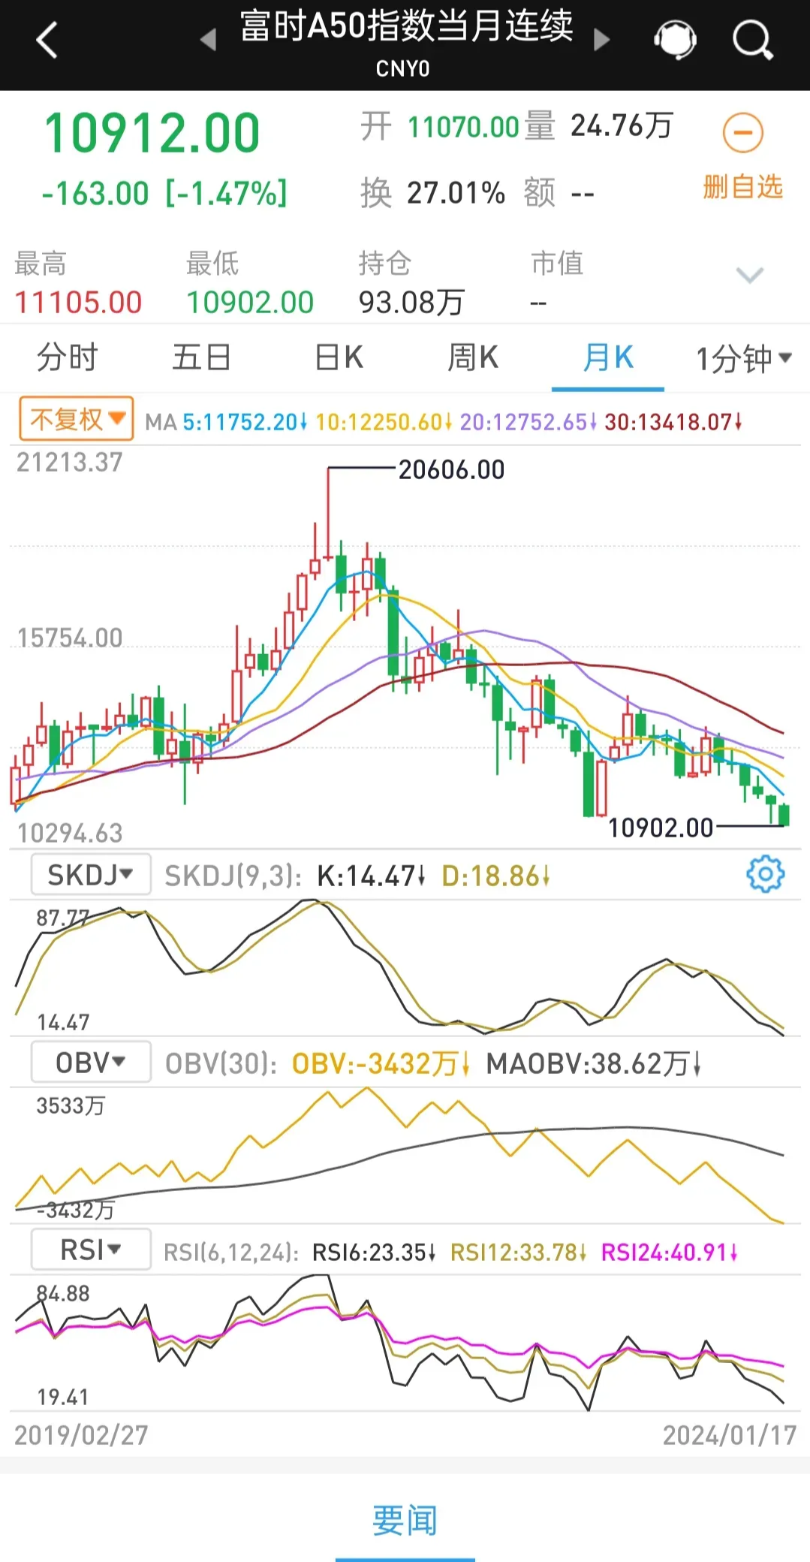
Task: Tap the SKDJ D:18.86 reading
Action: (496, 876)
